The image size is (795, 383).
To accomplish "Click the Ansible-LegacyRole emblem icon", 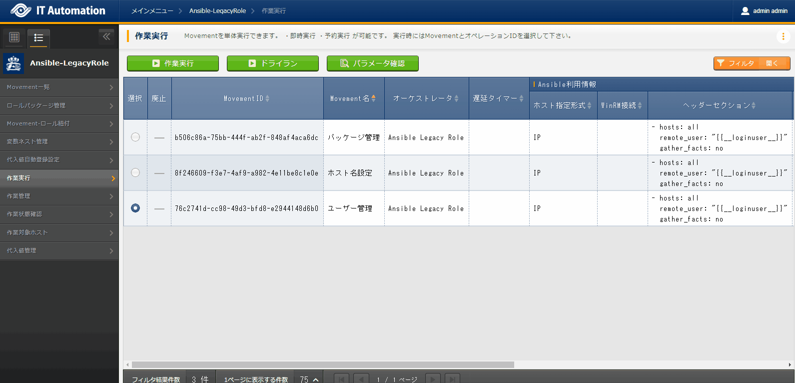I will point(13,63).
